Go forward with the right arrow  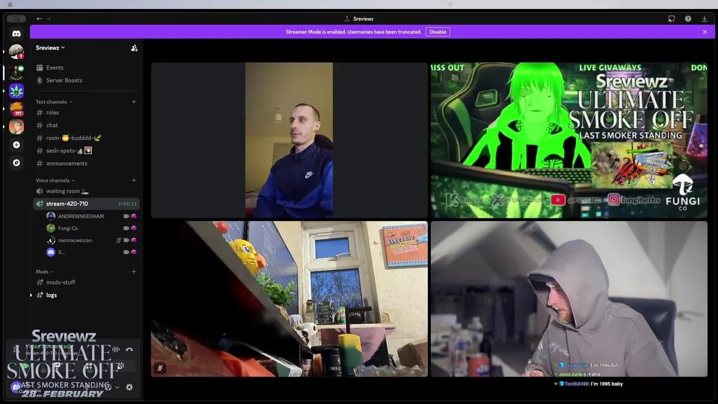(48, 19)
